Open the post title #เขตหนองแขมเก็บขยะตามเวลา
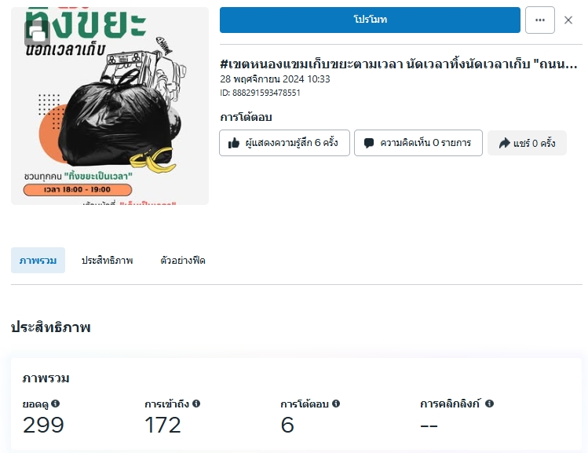The width and height of the screenshot is (588, 453). pos(398,64)
